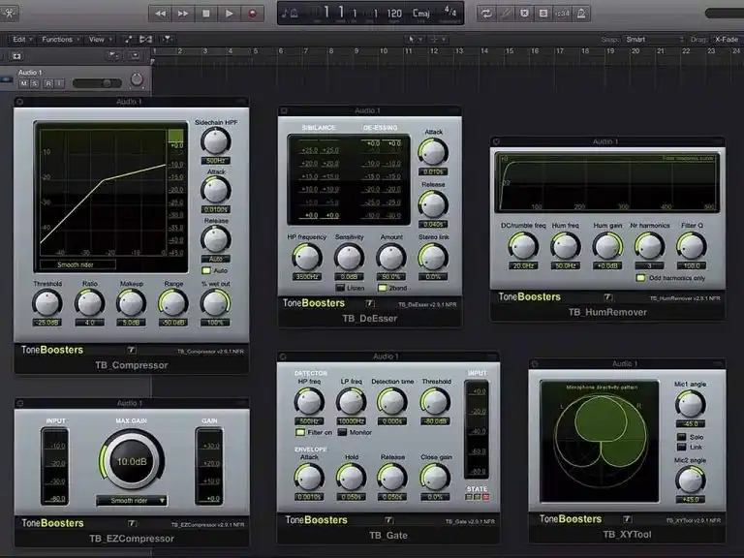Toggle the Filter on checkbox in TB_Gate
Viewport: 744px width, 558px height.
[x=300, y=432]
